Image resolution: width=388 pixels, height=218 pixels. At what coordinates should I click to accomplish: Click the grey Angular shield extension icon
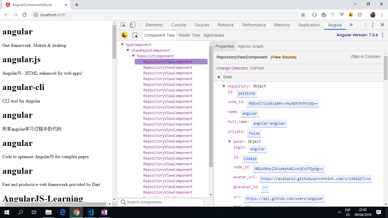pos(360,15)
